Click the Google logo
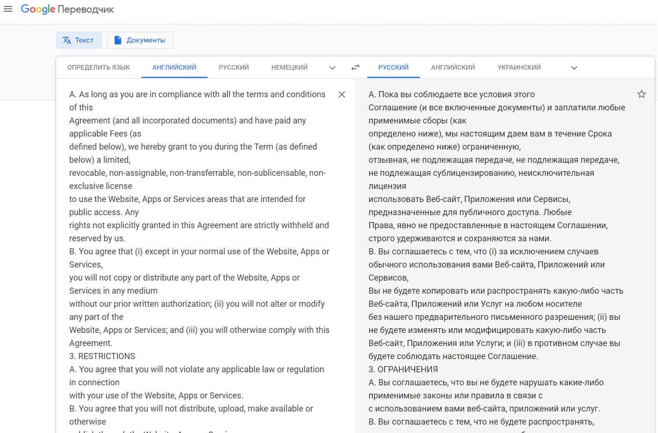Screen dimensions: 658x433 [38, 9]
